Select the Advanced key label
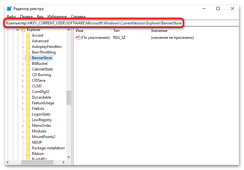This screenshot has height=170, width=244. tap(40, 41)
